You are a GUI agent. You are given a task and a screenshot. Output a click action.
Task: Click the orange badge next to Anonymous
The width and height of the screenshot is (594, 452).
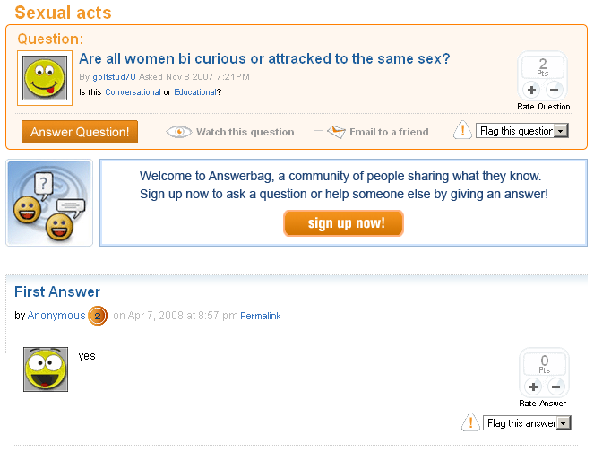coord(98,316)
